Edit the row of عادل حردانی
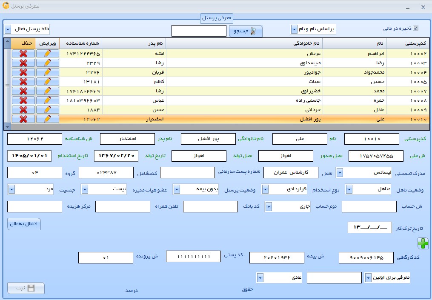The image size is (432, 300). (47, 110)
